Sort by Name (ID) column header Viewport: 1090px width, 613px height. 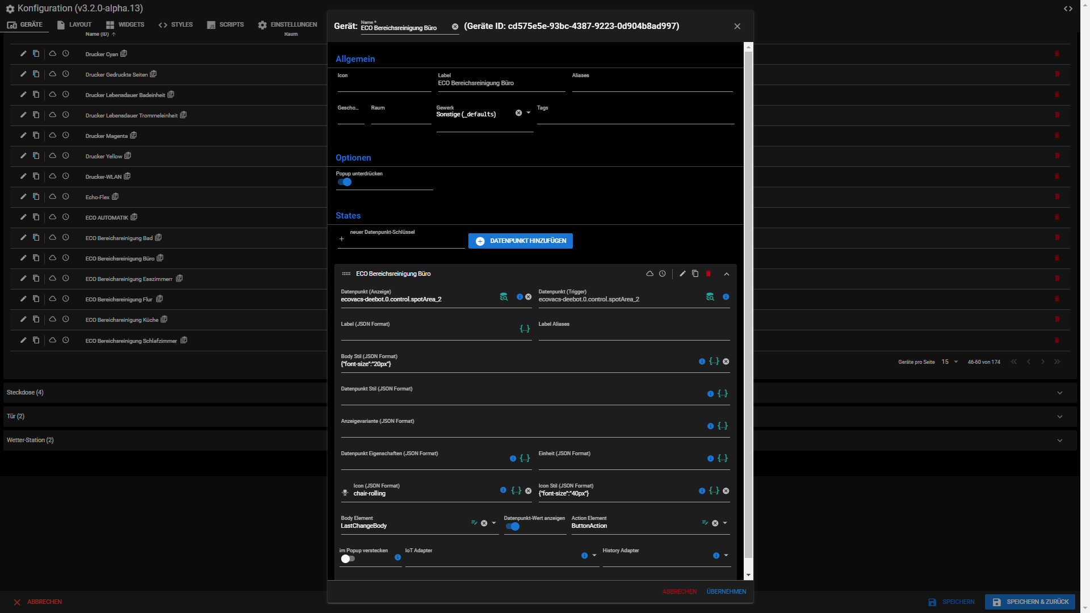tap(100, 35)
